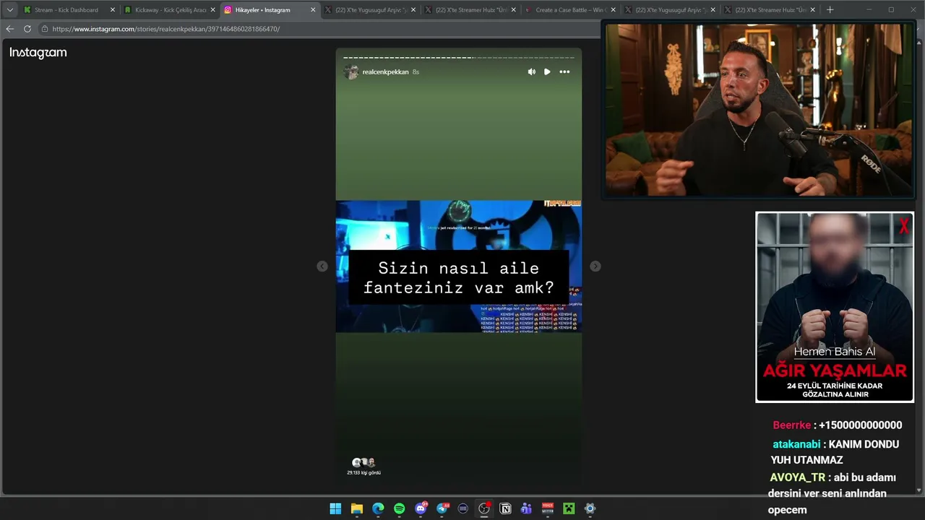
Task: Click the Instagram logo
Action: click(38, 53)
